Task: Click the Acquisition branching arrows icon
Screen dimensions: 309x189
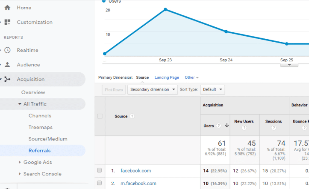Action: pyautogui.click(x=7, y=79)
